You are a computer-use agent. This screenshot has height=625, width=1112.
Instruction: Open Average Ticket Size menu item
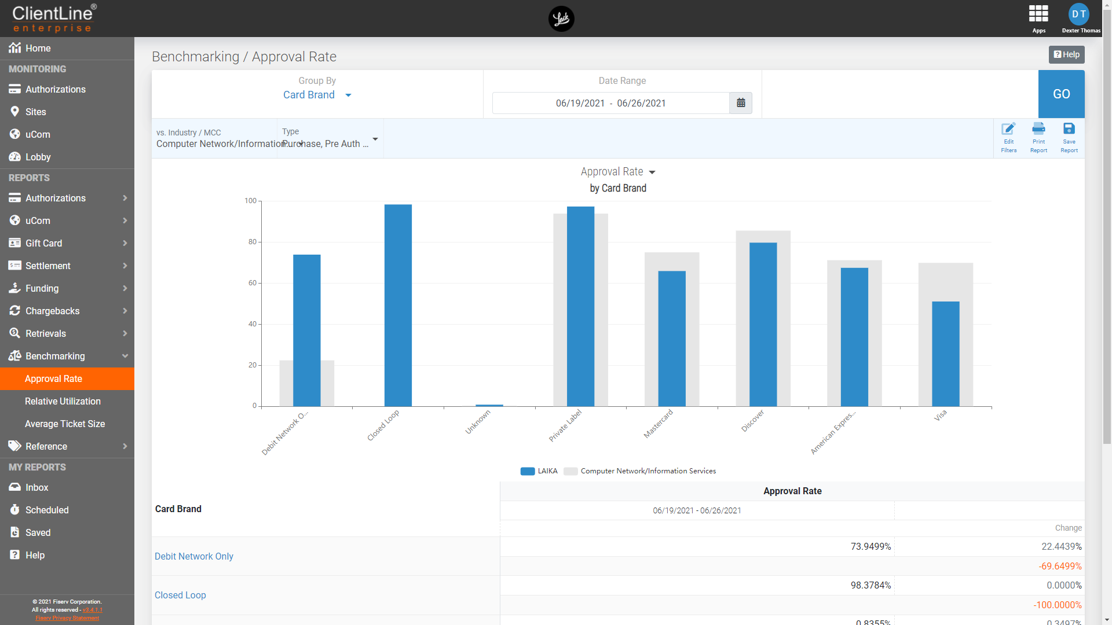(x=65, y=424)
